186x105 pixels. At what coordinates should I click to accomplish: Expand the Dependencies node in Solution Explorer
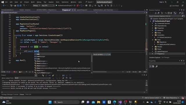[153, 26]
